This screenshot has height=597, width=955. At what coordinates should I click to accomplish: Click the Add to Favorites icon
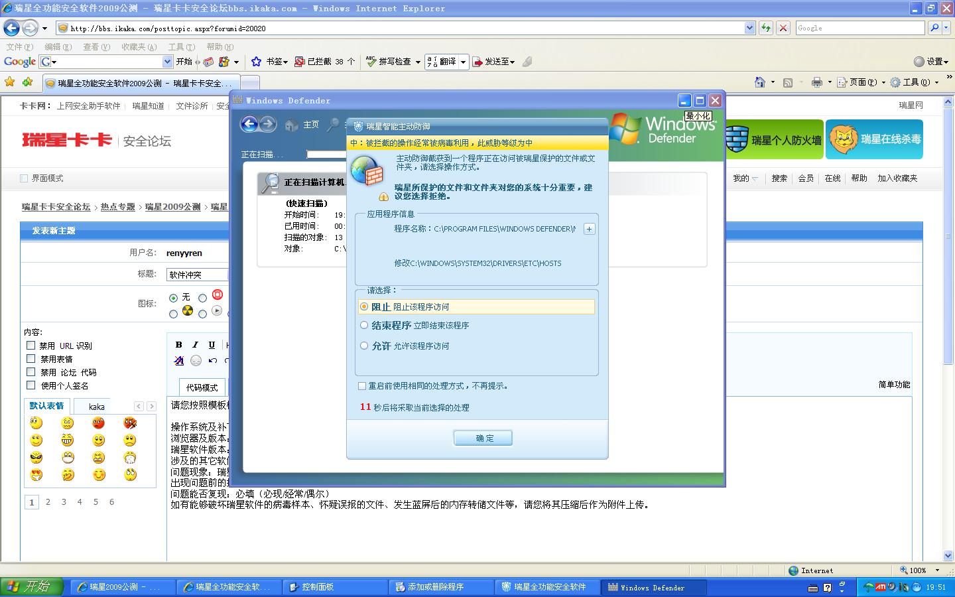click(x=27, y=82)
